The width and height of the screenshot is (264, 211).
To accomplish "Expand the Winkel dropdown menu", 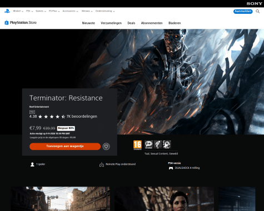I will pos(18,11).
